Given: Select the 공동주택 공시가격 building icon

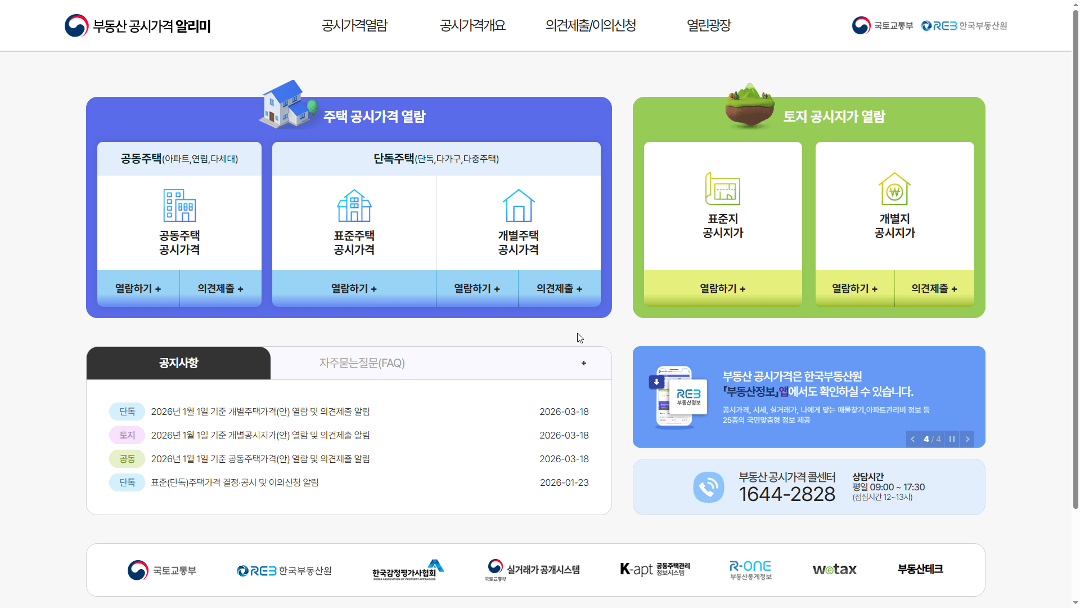Looking at the screenshot, I should coord(179,205).
